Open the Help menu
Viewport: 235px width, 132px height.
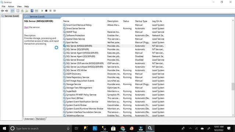click(x=26, y=7)
